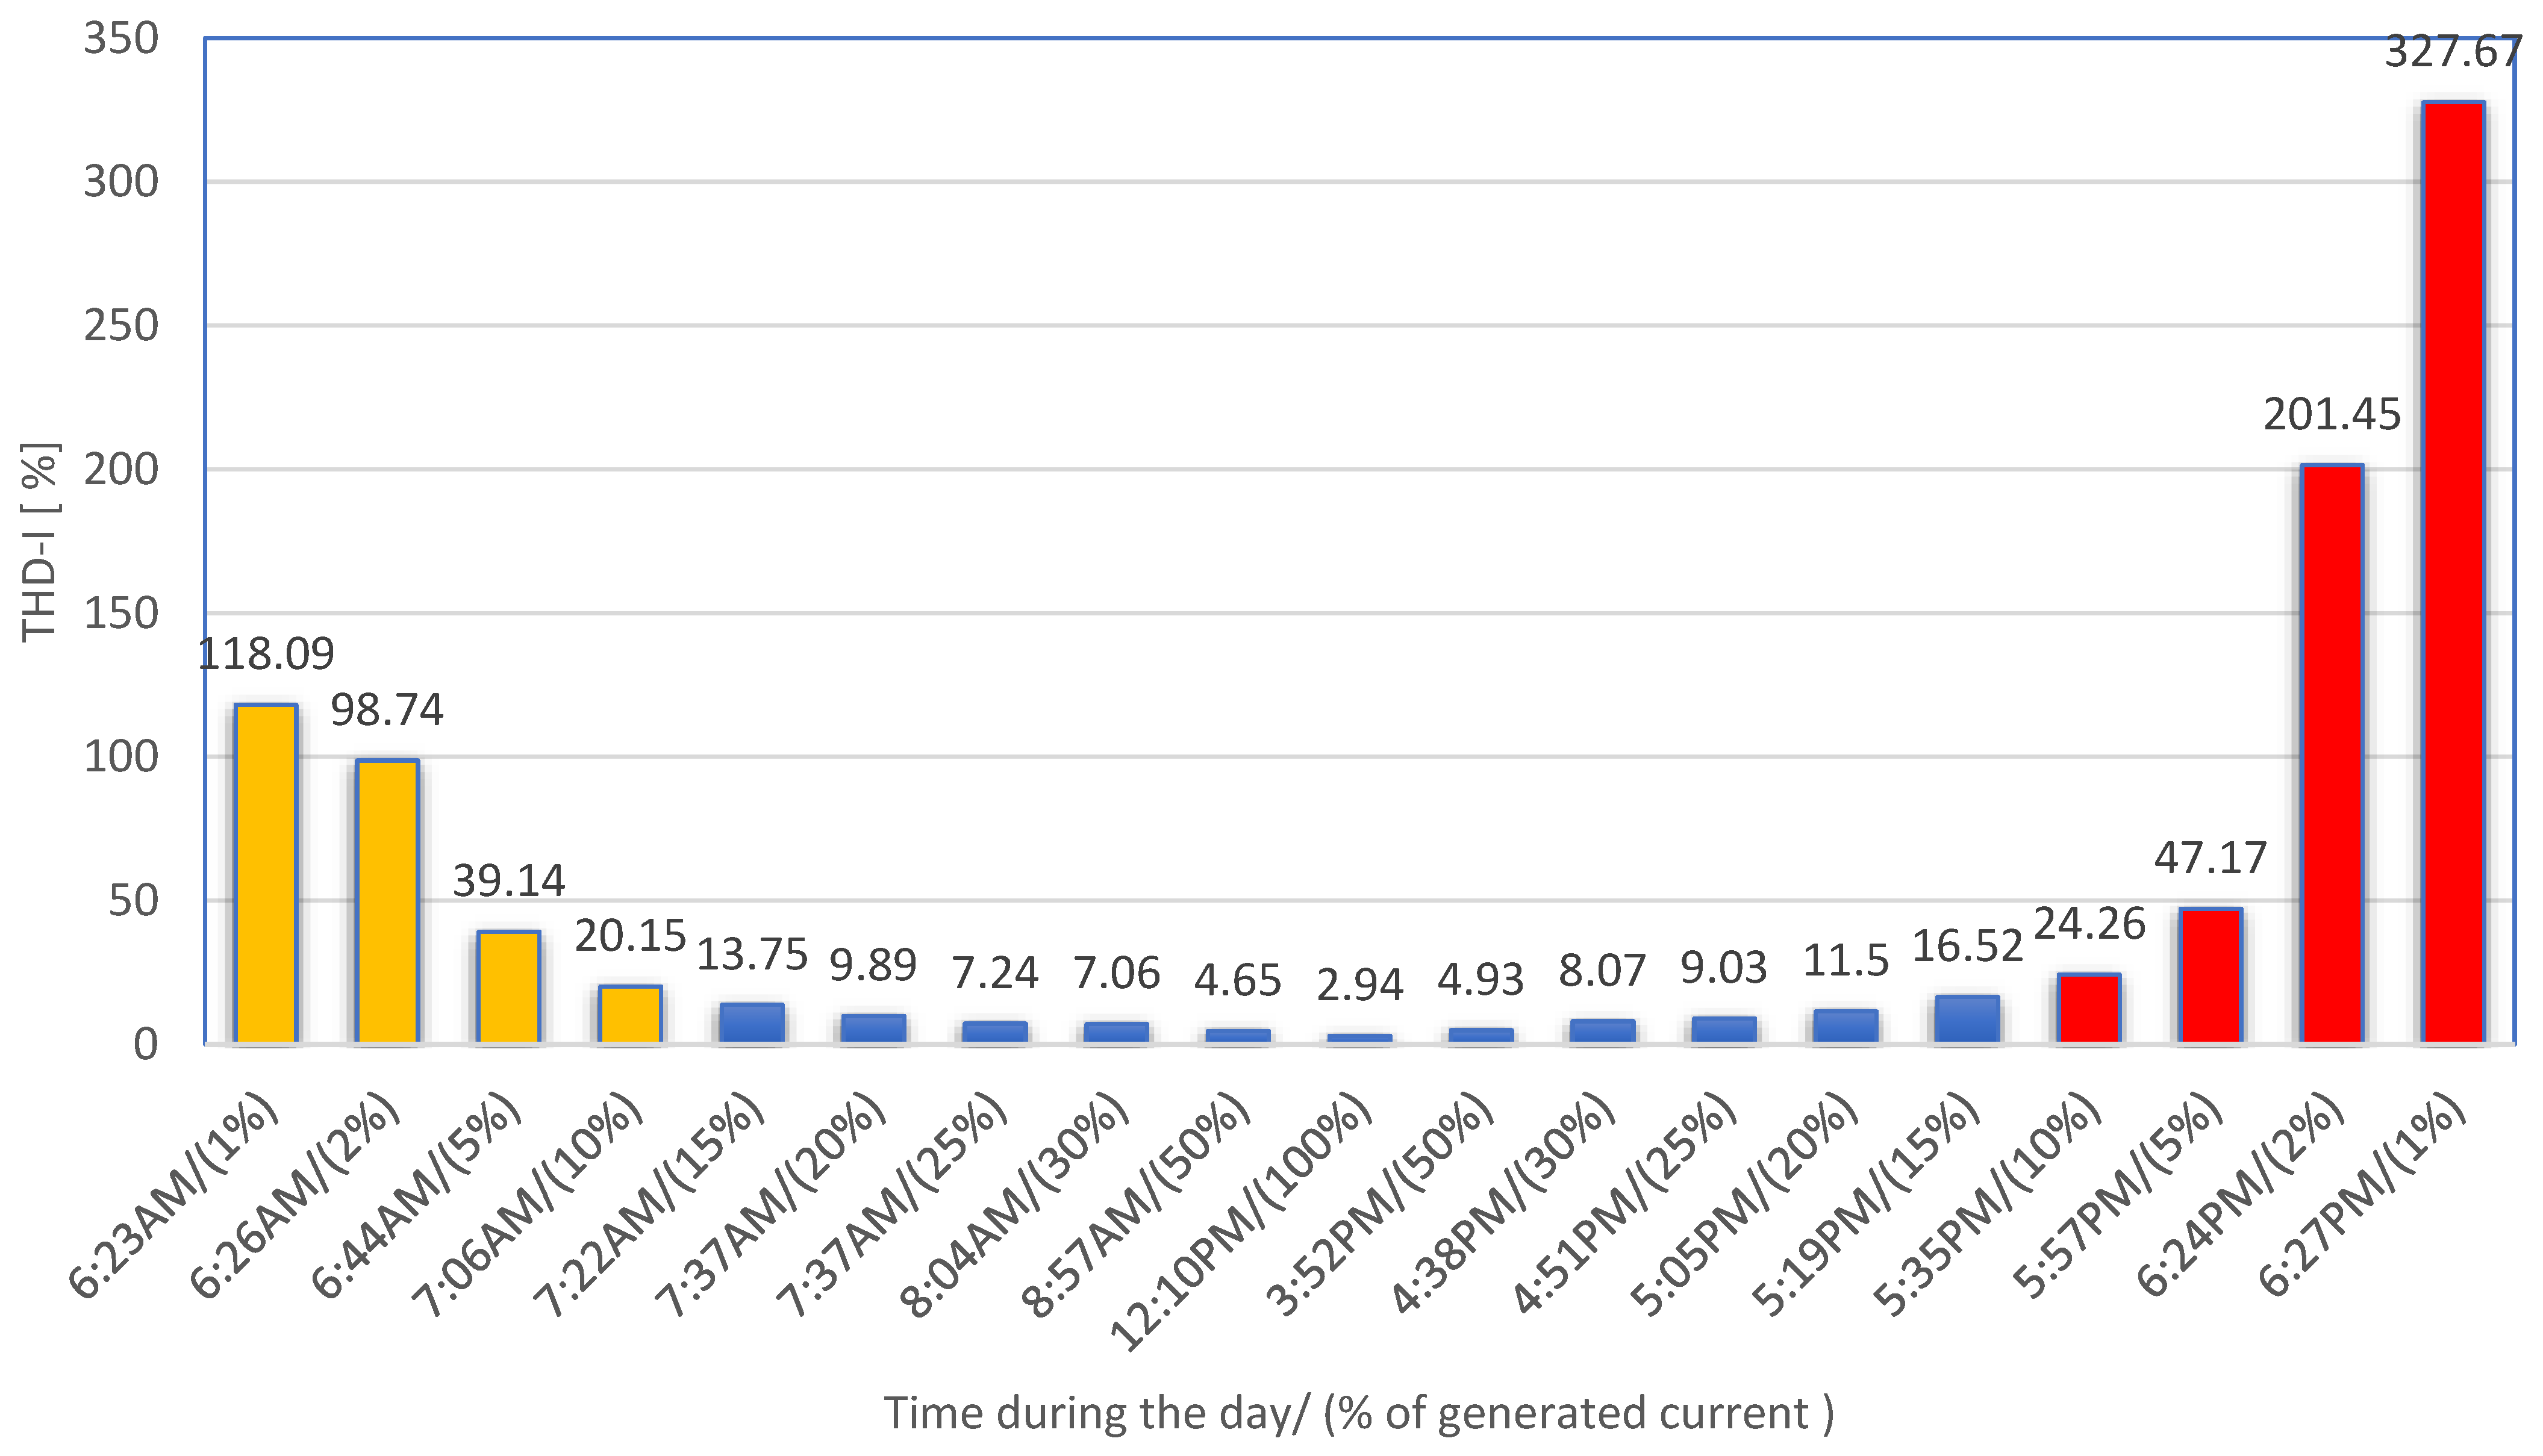Viewport: 2543px width, 1456px height.
Task: Click the yellow bar valued 118.09
Action: (x=266, y=874)
